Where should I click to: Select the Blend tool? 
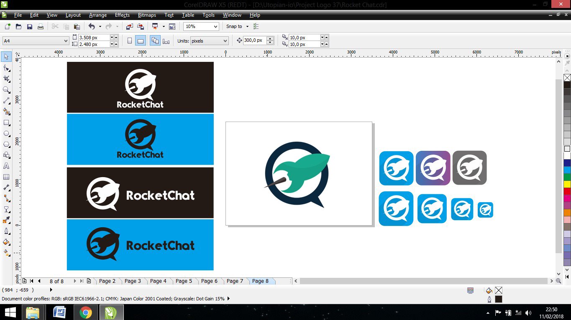coord(6,209)
